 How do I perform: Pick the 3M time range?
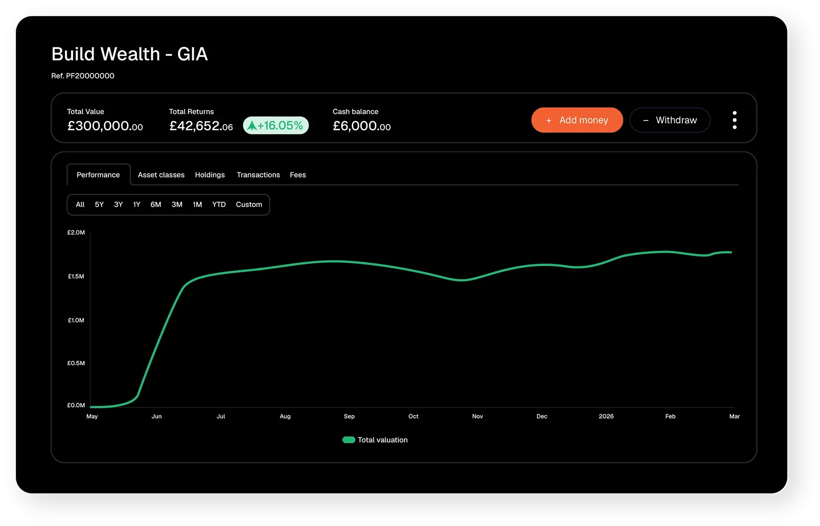click(177, 204)
